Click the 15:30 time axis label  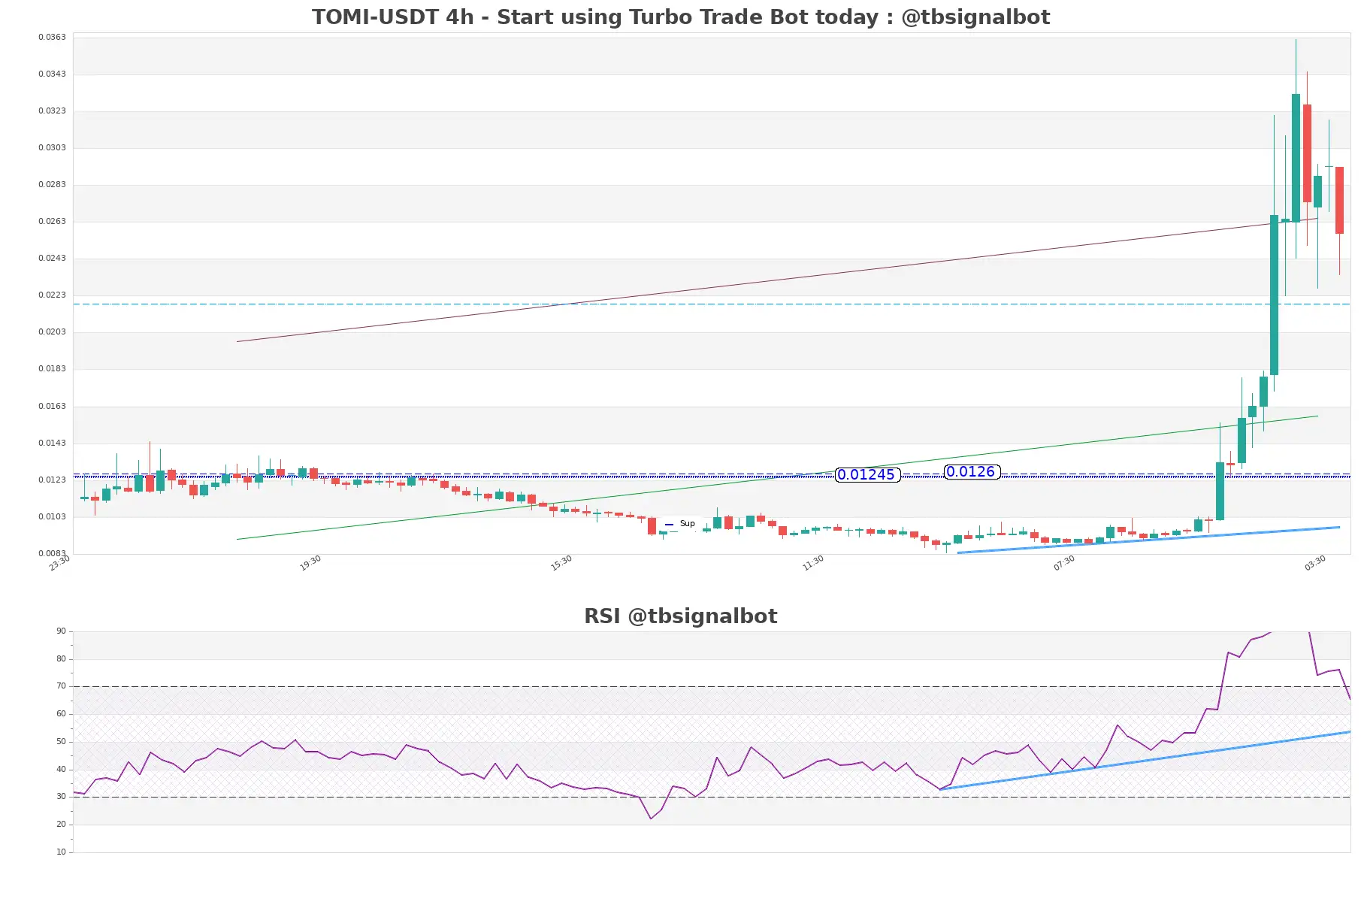561,563
